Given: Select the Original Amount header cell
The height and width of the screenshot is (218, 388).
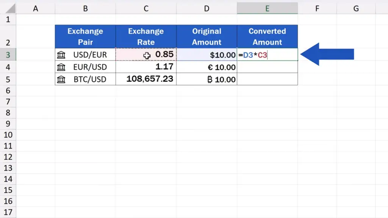Looking at the screenshot, I should point(207,37).
